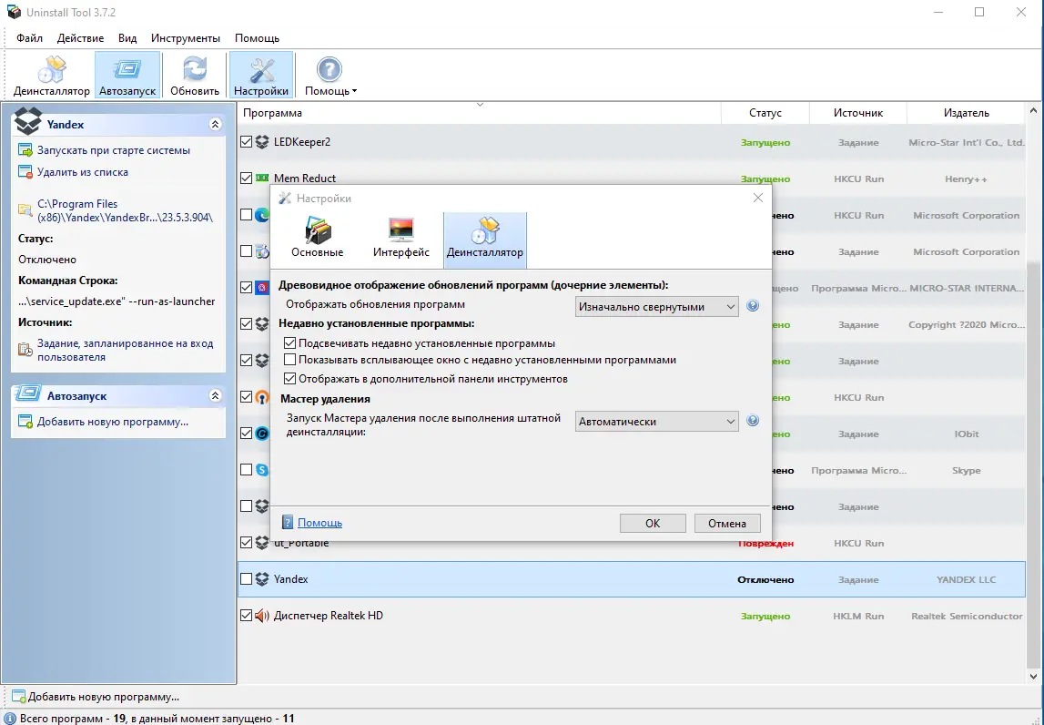Click Realtek Semiconductor publisher cell
Image resolution: width=1044 pixels, height=725 pixels.
tap(967, 617)
